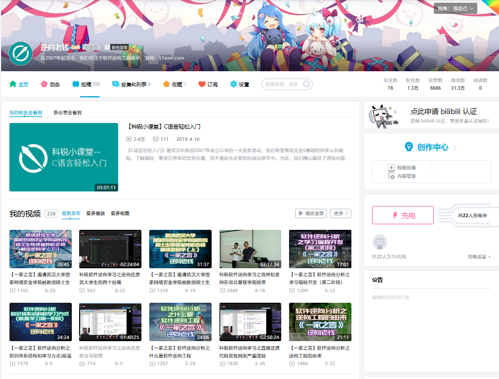Open the red heart 订阅 icon
The height and width of the screenshot is (379, 499).
coord(202,84)
